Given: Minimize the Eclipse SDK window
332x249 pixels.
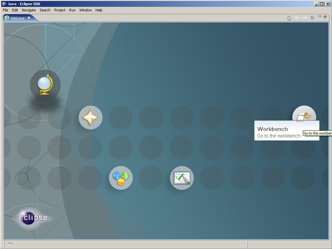Looking at the screenshot, I should (316, 4).
